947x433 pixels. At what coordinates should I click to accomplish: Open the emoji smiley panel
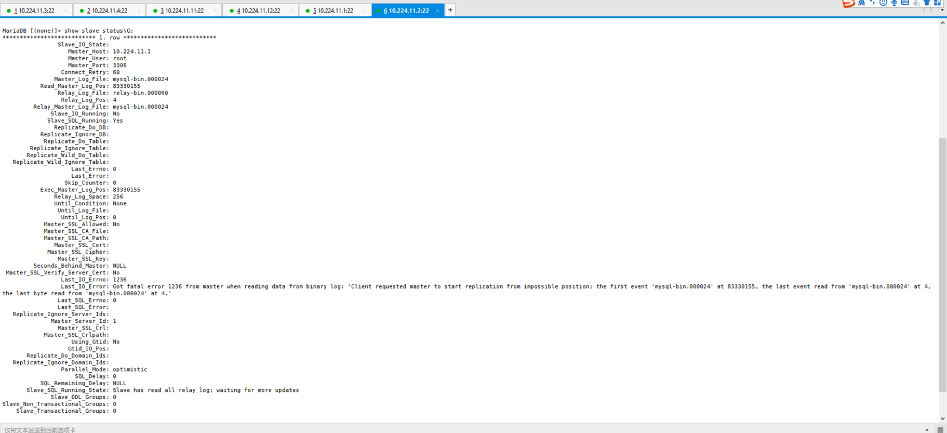[883, 3]
